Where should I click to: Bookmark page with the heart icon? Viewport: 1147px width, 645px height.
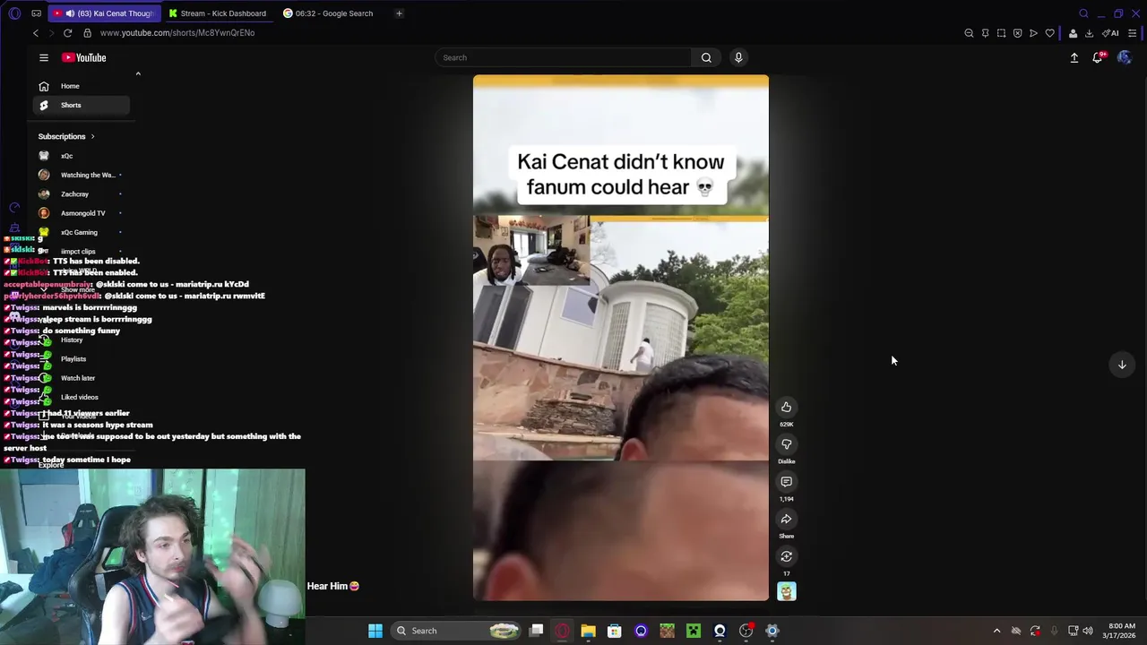tap(1050, 33)
